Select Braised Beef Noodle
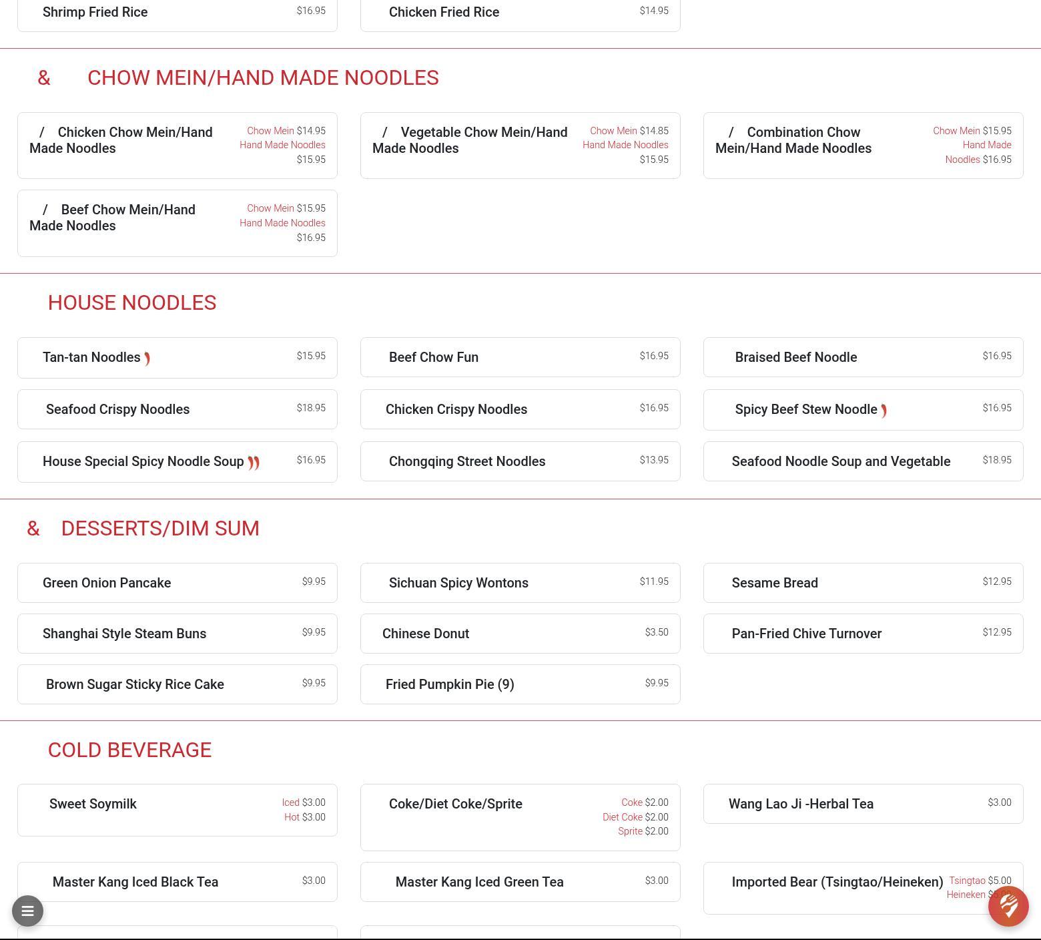This screenshot has width=1041, height=940. pyautogui.click(x=863, y=357)
